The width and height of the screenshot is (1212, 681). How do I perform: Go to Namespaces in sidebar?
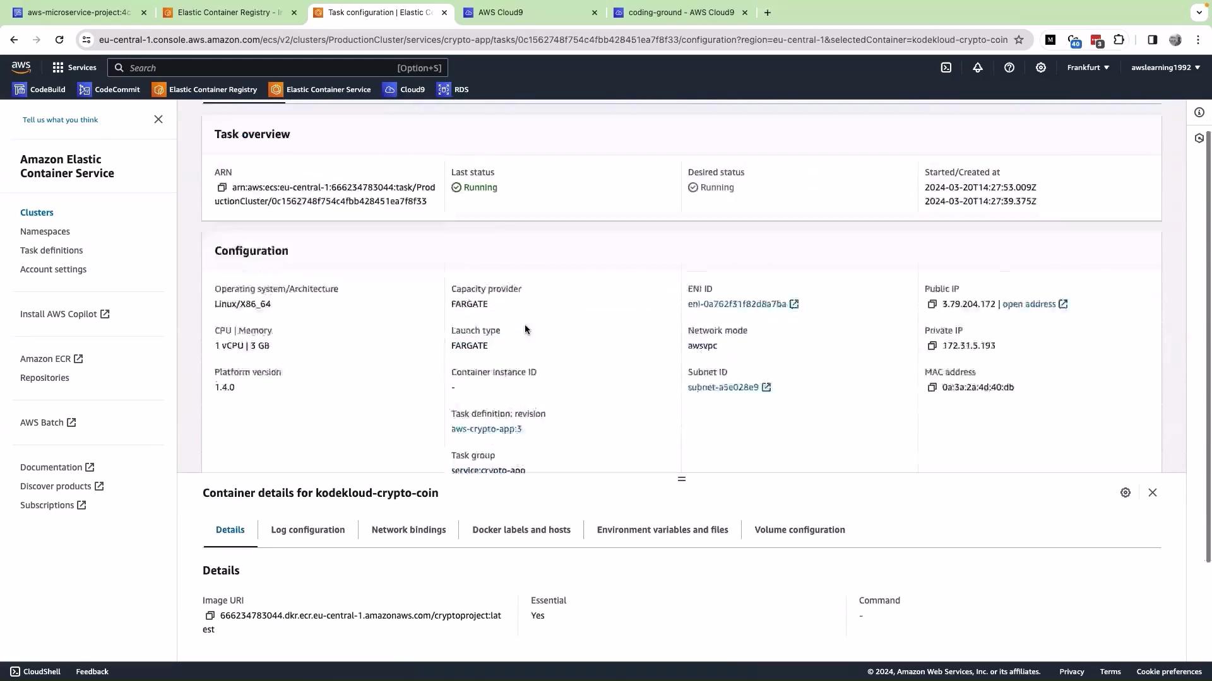(x=45, y=231)
